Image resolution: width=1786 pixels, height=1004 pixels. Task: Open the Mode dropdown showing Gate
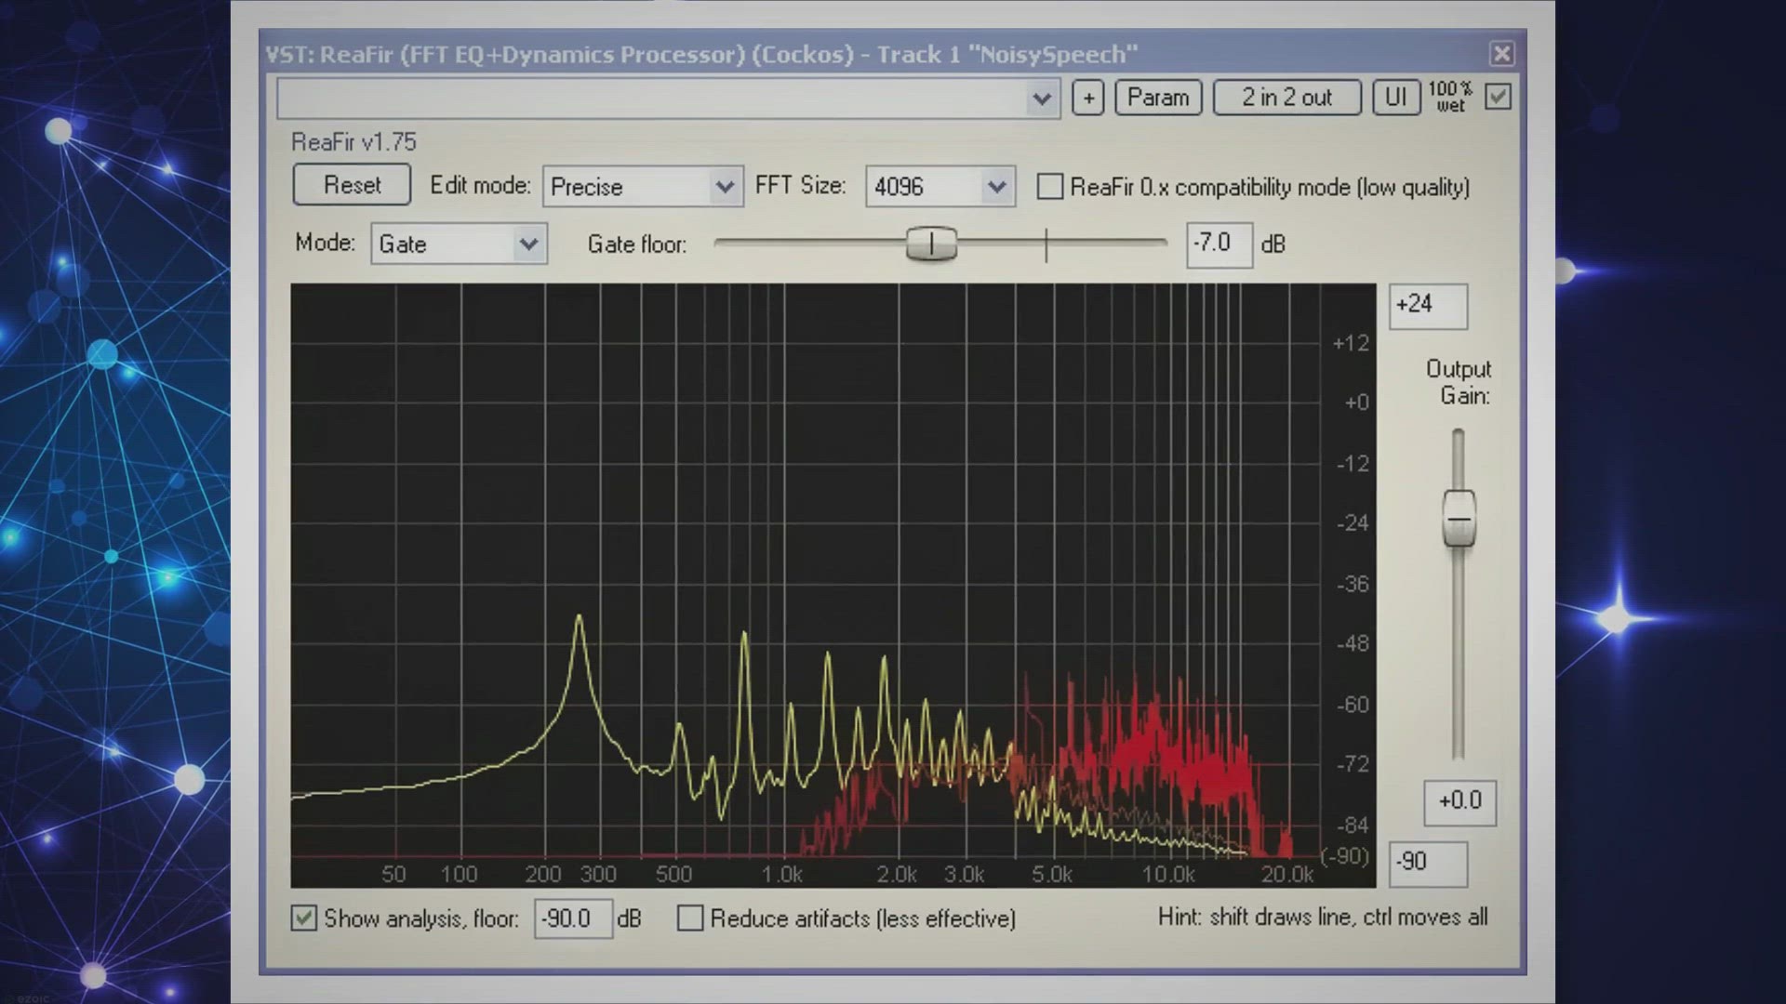[527, 244]
